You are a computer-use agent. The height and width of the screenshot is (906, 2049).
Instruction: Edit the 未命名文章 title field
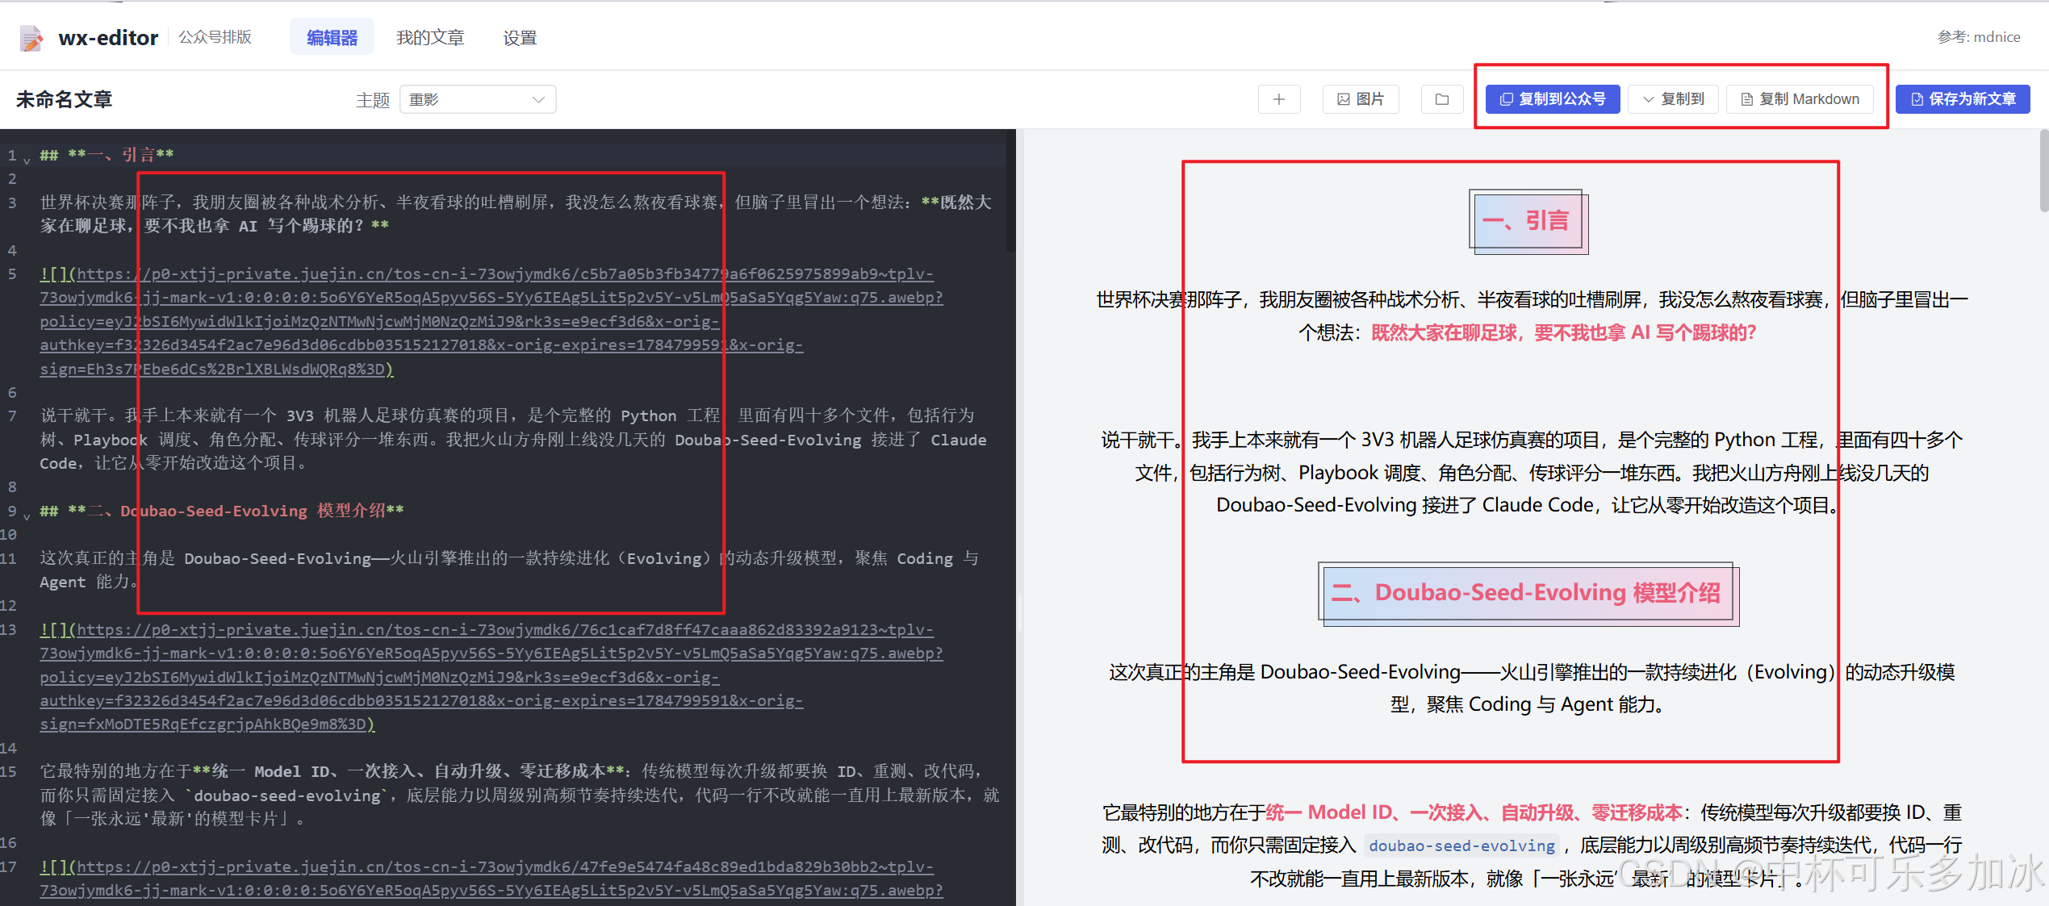point(65,99)
